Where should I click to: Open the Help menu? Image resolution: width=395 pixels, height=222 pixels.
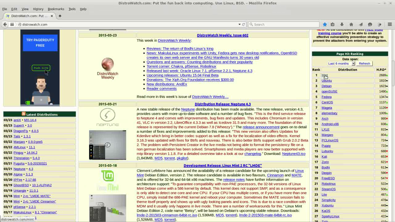pyautogui.click(x=83, y=9)
